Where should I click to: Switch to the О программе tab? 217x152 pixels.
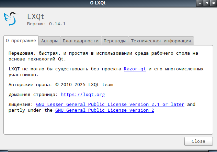(21, 41)
